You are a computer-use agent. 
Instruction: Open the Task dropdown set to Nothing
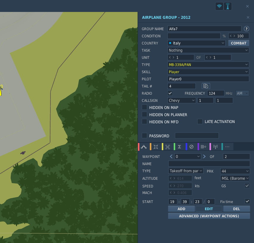point(208,50)
